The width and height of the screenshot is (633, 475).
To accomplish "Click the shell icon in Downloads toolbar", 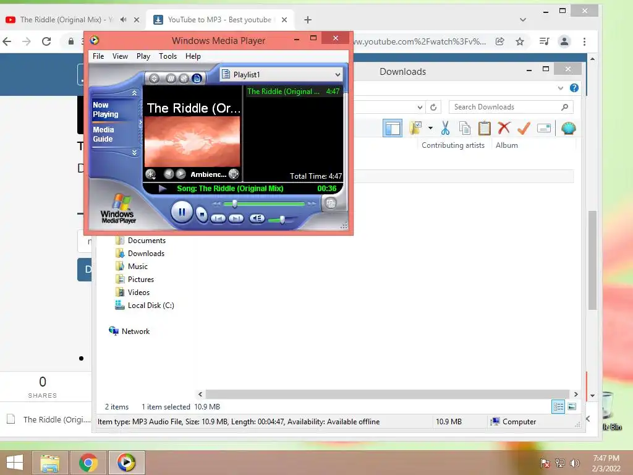I will (569, 128).
